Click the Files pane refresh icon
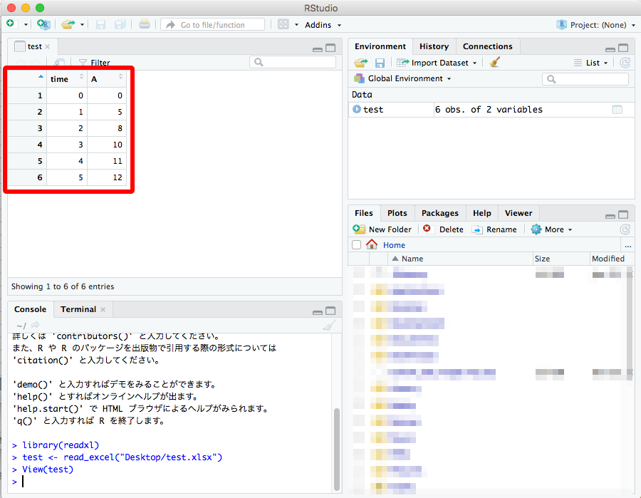641x498 pixels. 625,229
